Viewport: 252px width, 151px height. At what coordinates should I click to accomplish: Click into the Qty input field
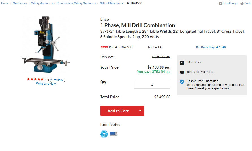[x=152, y=84]
